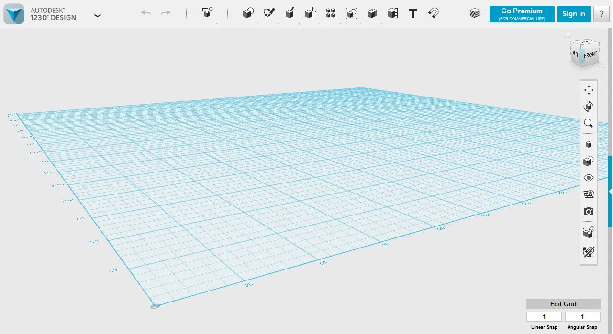
Task: Open the Primitives tool menu
Action: [248, 13]
